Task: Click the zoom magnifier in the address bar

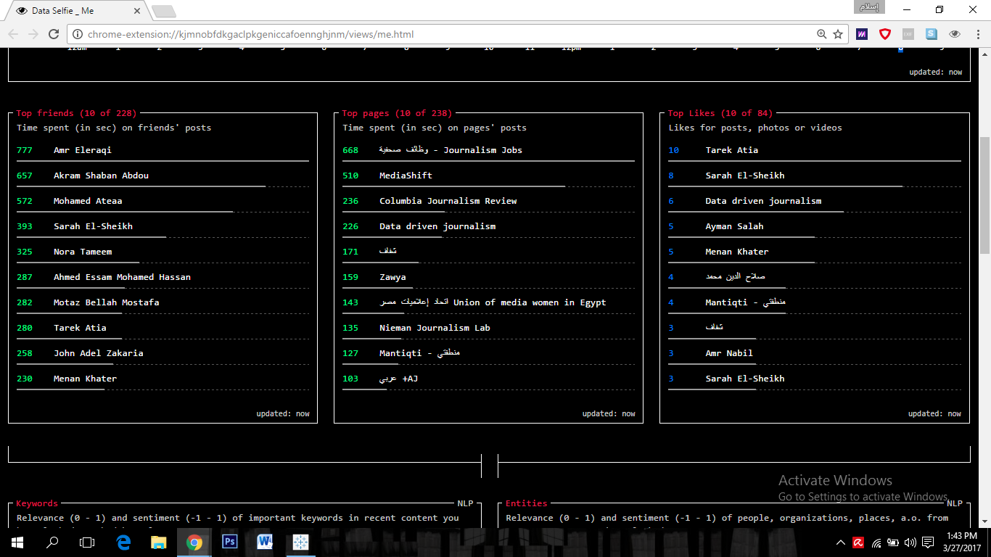Action: tap(822, 34)
